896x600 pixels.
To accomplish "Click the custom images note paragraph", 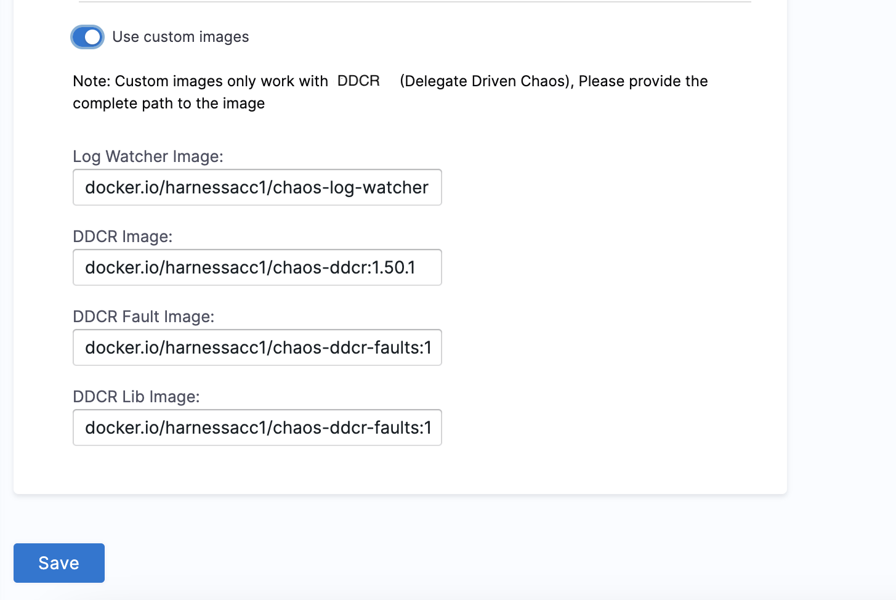I will point(390,92).
